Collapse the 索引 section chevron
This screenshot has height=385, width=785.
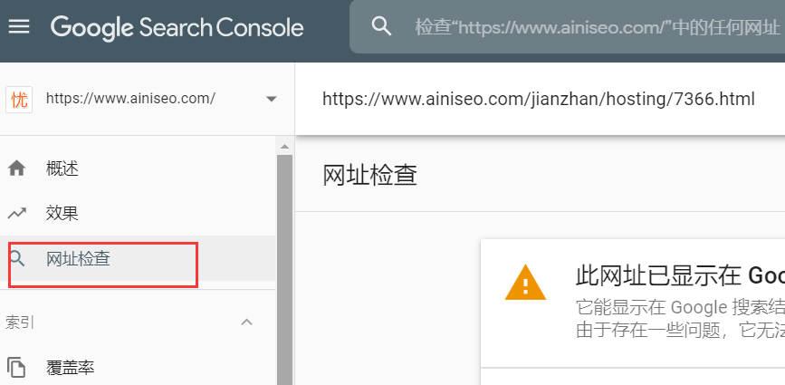[247, 322]
